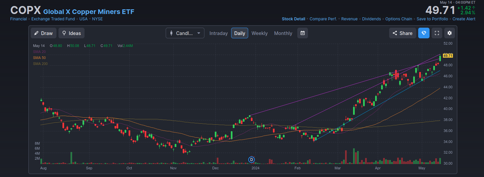Viewport: 484px width, 177px height.
Task: Switch to the Intraday timeframe
Action: [218, 33]
